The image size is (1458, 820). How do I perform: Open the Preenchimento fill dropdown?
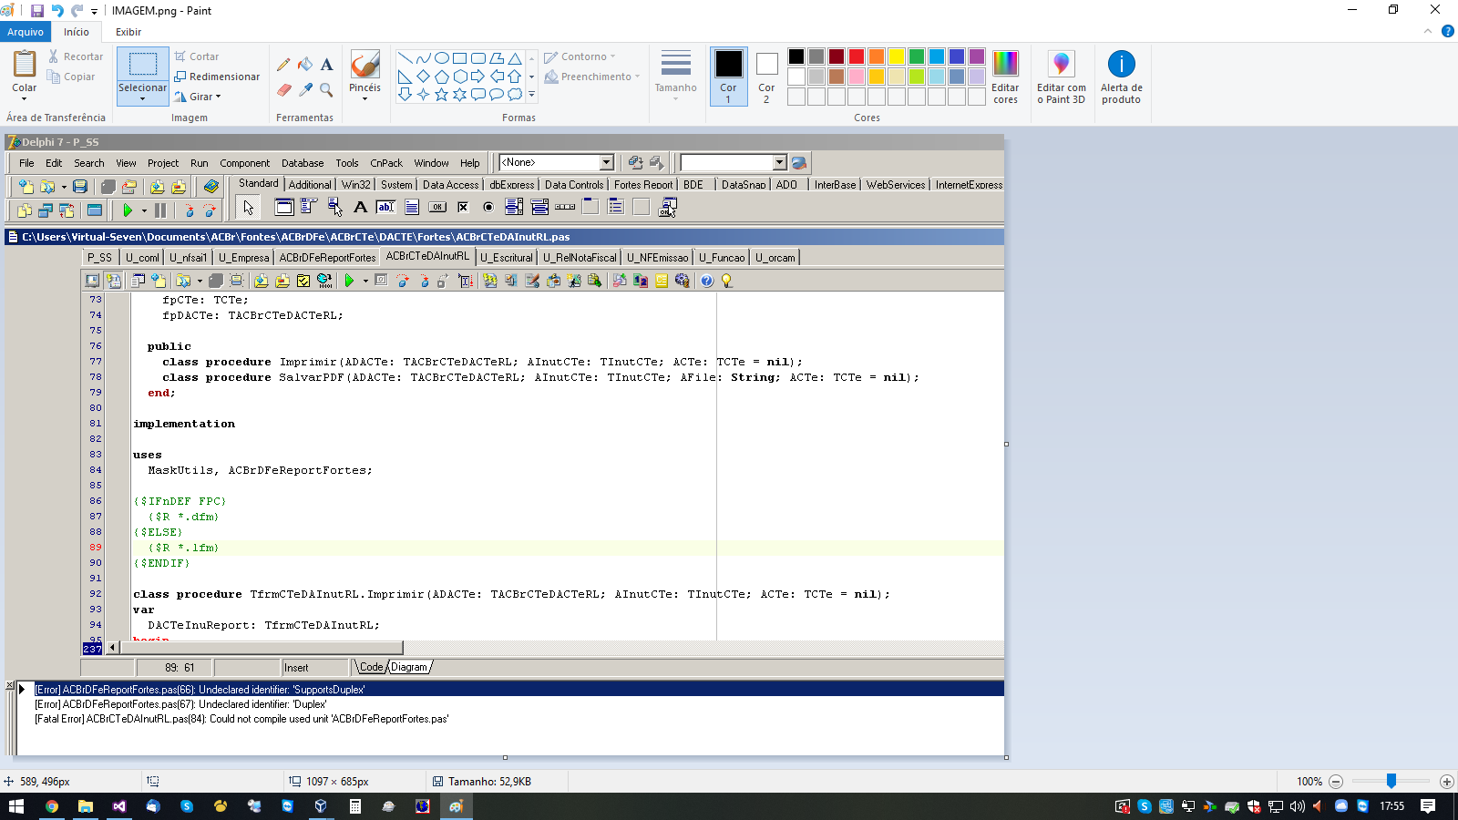tap(592, 77)
